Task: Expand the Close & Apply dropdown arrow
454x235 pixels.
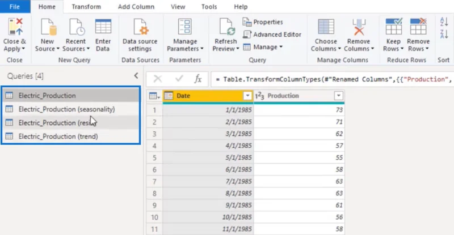Action: pyautogui.click(x=23, y=49)
